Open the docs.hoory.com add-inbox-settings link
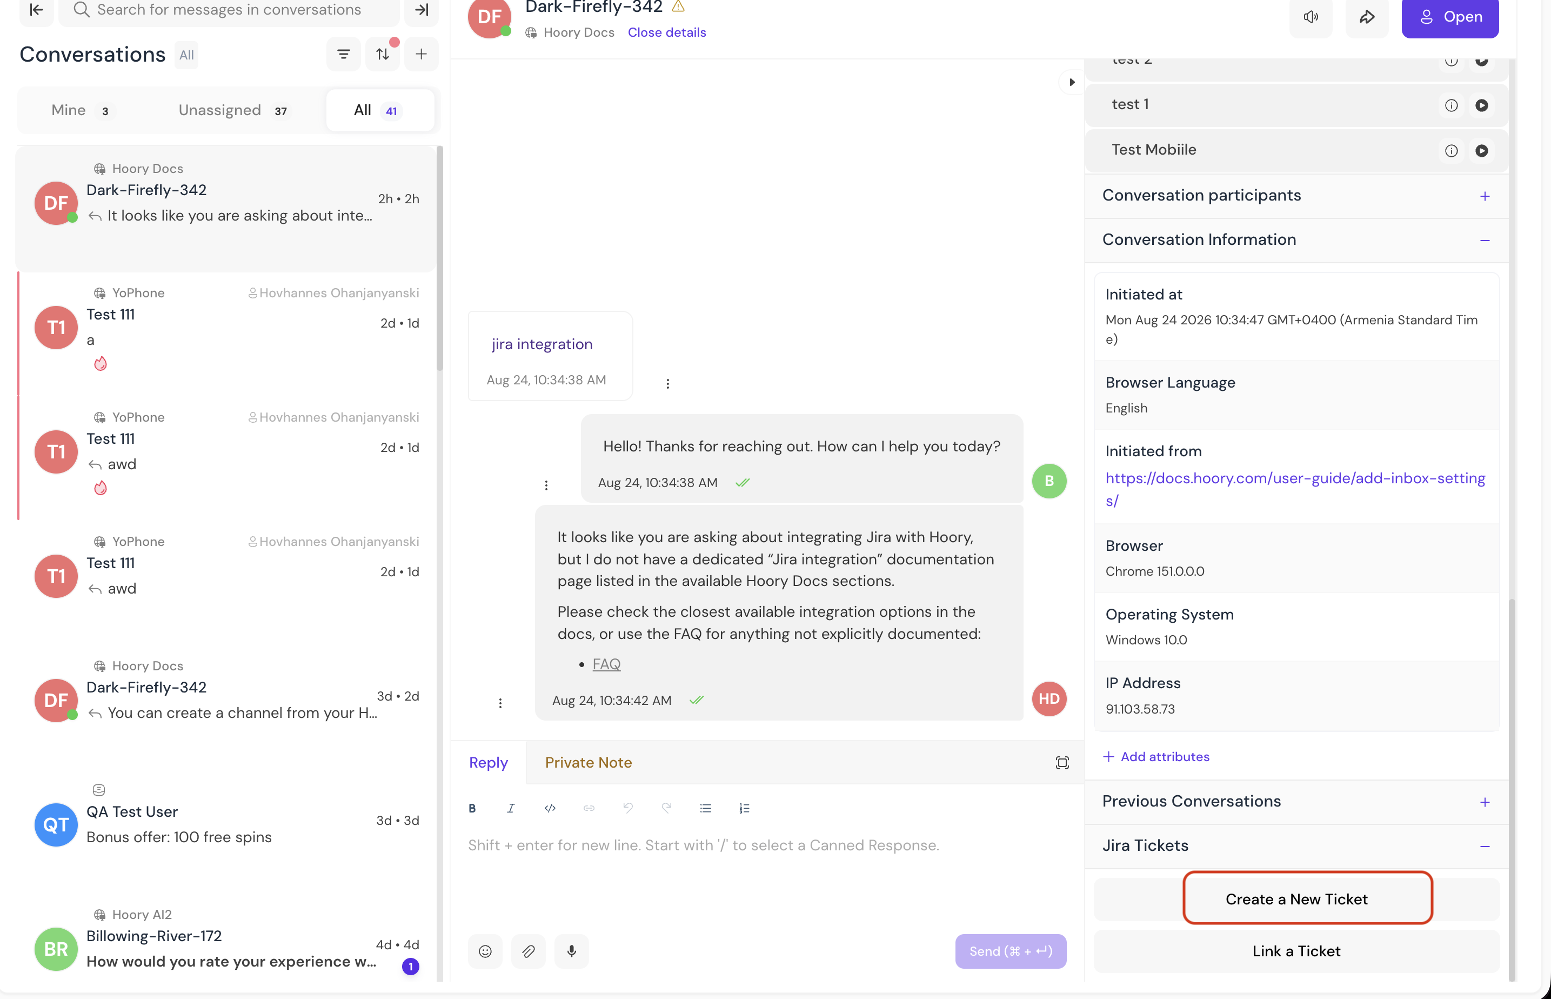This screenshot has width=1551, height=999. (1295, 489)
